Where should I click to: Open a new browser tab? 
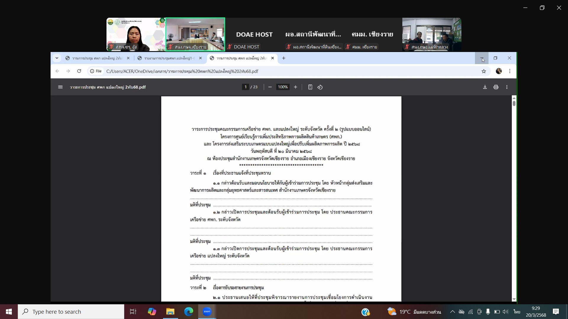[x=284, y=58]
